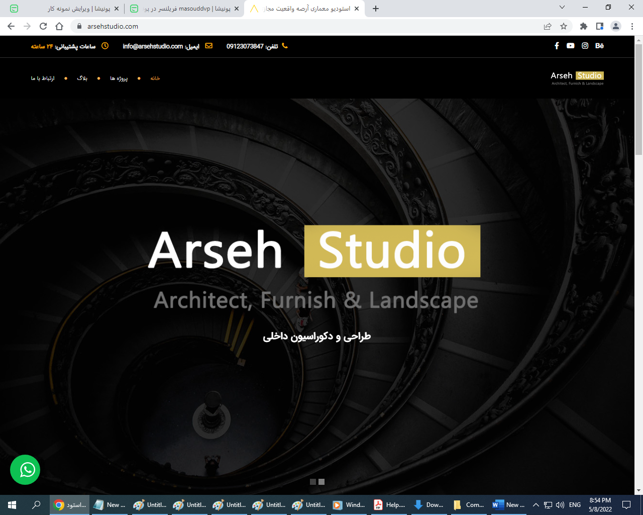Open the Notepad New taskbar item
Screen dimensions: 643x515
(110, 505)
